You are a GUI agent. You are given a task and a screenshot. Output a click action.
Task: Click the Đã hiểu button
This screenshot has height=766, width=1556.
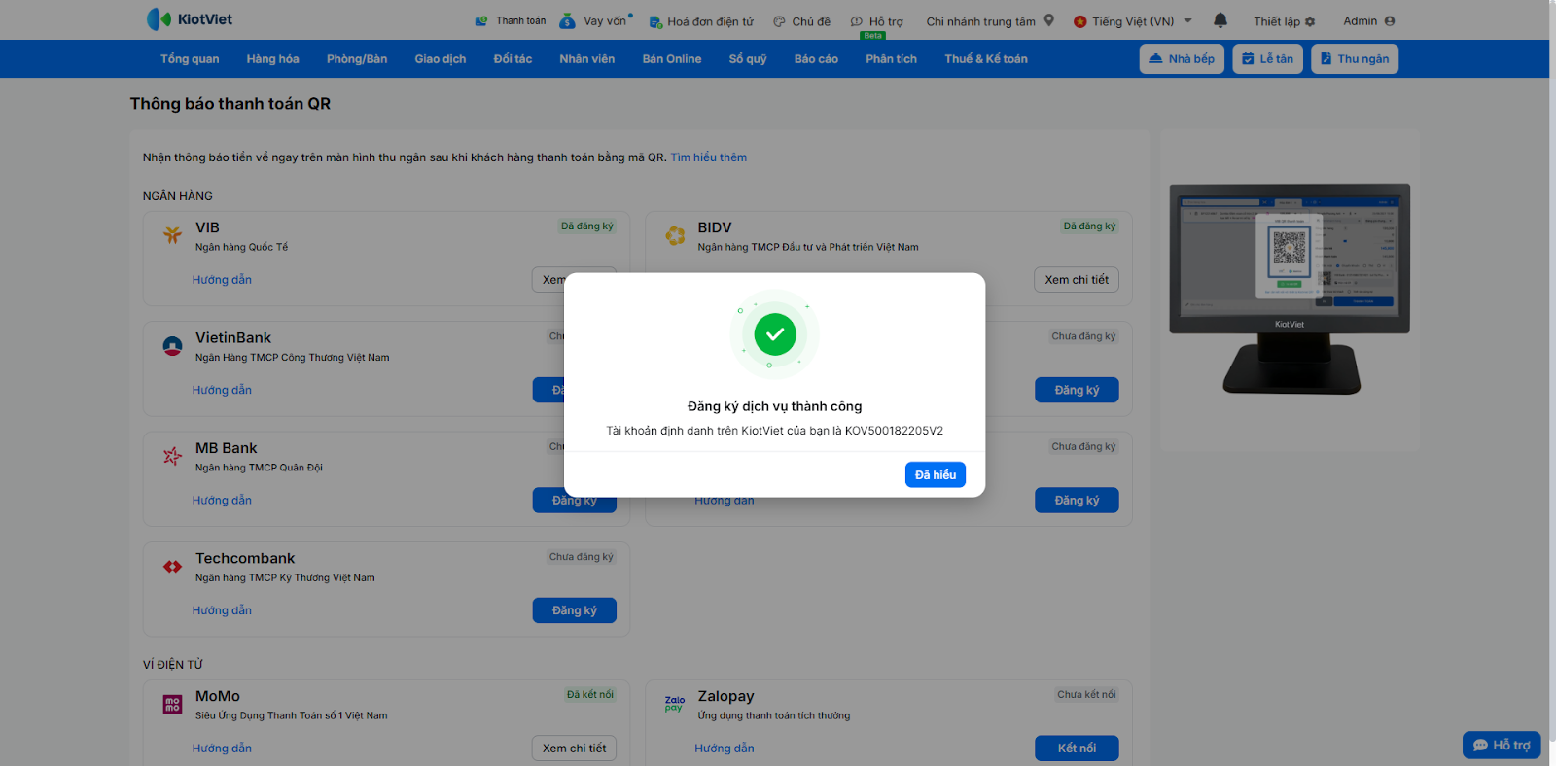point(936,474)
